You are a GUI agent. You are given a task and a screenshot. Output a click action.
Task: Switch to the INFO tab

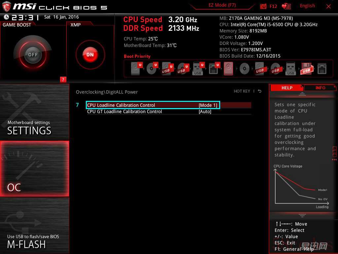(320, 88)
